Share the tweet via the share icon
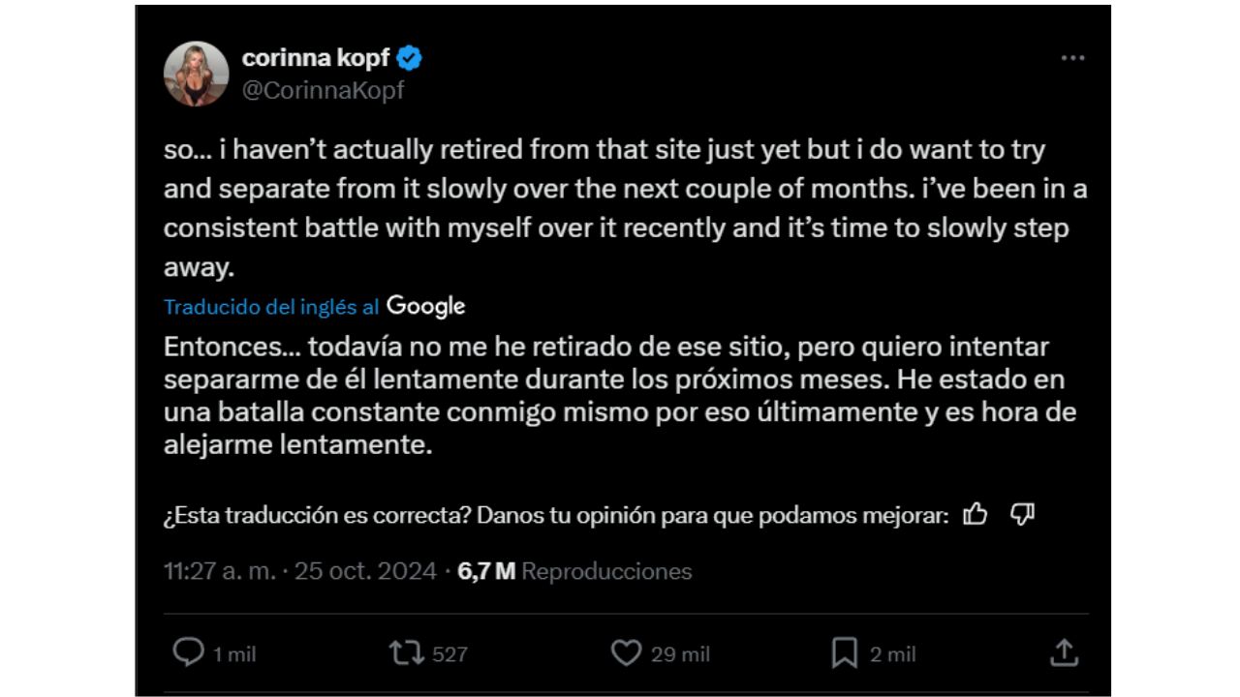 coord(1065,653)
